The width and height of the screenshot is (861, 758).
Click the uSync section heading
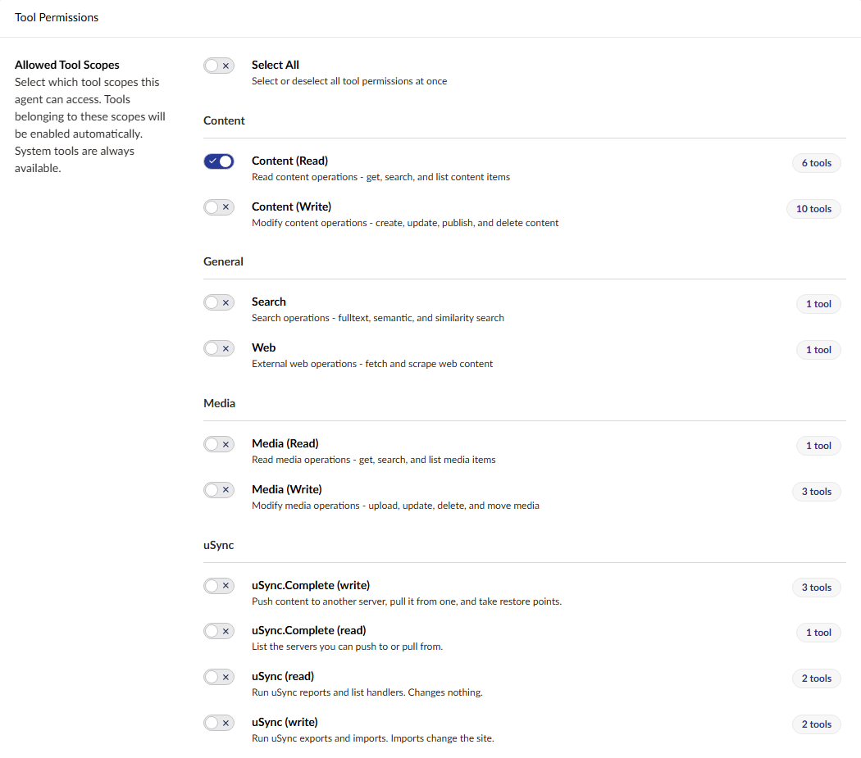(219, 546)
